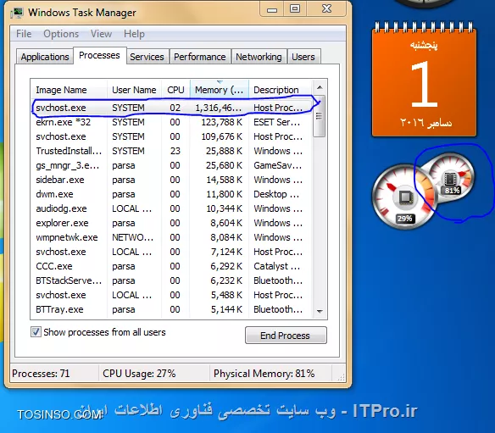Switch to the Applications tab
The width and height of the screenshot is (495, 433).
45,57
